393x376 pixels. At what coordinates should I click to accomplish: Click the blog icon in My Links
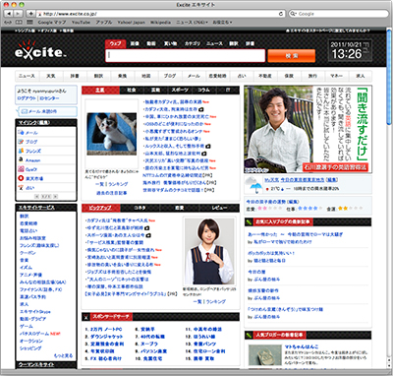tap(21, 142)
